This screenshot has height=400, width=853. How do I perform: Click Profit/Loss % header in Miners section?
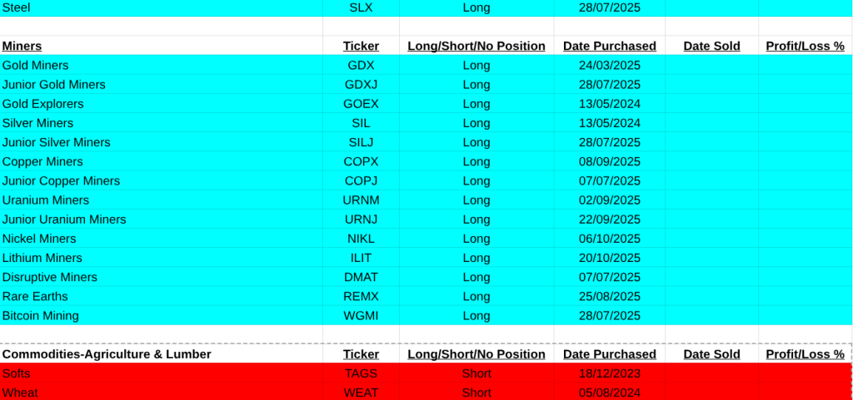pos(805,46)
